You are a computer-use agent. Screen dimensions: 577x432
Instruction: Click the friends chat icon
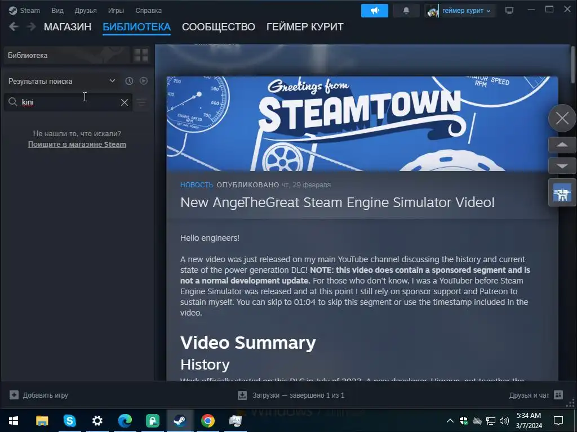558,395
